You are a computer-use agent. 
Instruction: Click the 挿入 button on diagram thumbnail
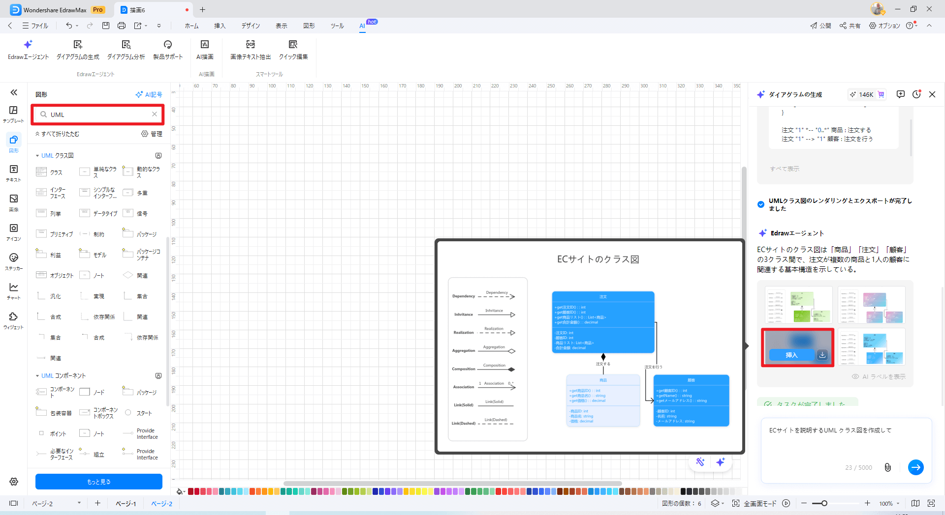click(791, 355)
